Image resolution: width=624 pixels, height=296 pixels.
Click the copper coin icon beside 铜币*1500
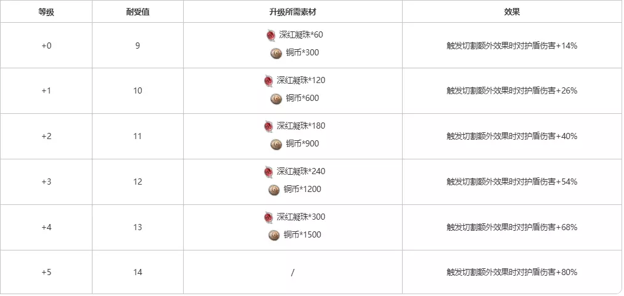(274, 235)
